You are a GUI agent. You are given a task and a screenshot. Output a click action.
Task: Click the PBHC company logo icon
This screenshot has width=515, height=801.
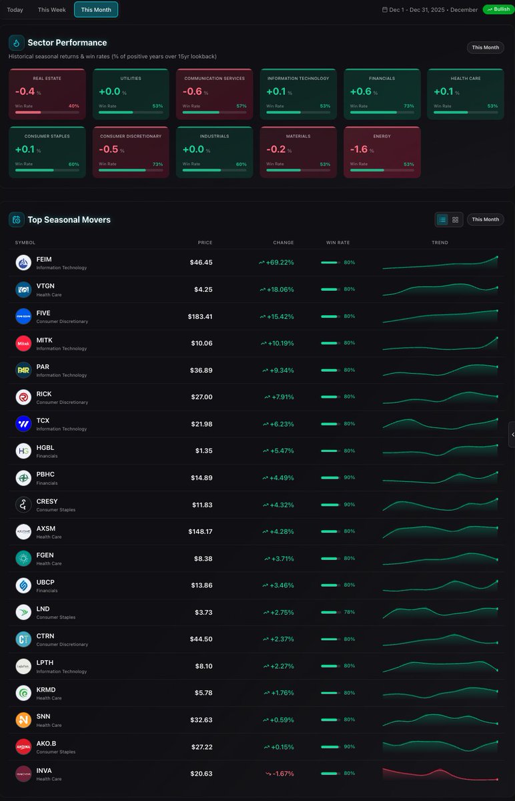click(x=23, y=478)
